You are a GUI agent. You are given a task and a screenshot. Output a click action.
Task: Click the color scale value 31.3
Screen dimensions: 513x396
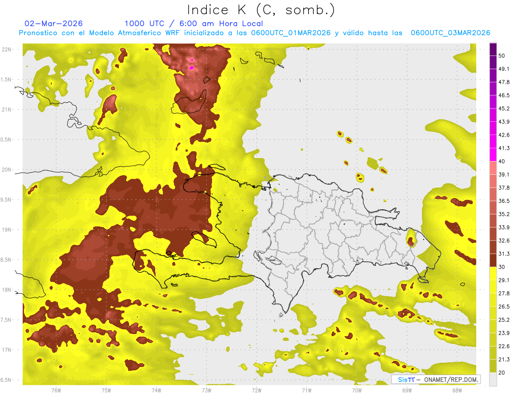pos(504,254)
